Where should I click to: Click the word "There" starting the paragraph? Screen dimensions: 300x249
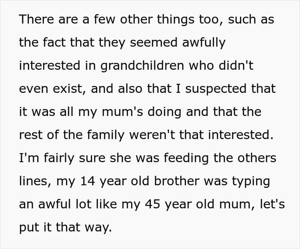pyautogui.click(x=34, y=20)
